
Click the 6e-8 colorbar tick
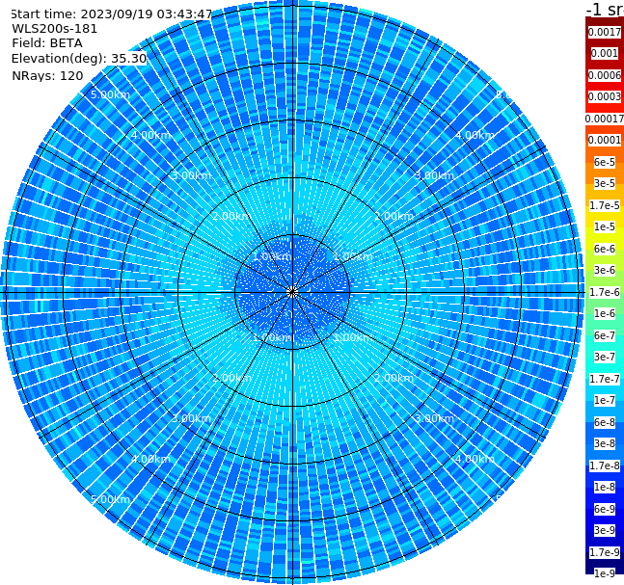tap(605, 422)
